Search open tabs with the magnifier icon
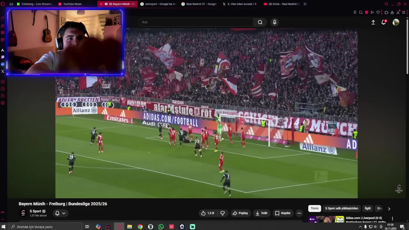The image size is (409, 230). [x=386, y=4]
